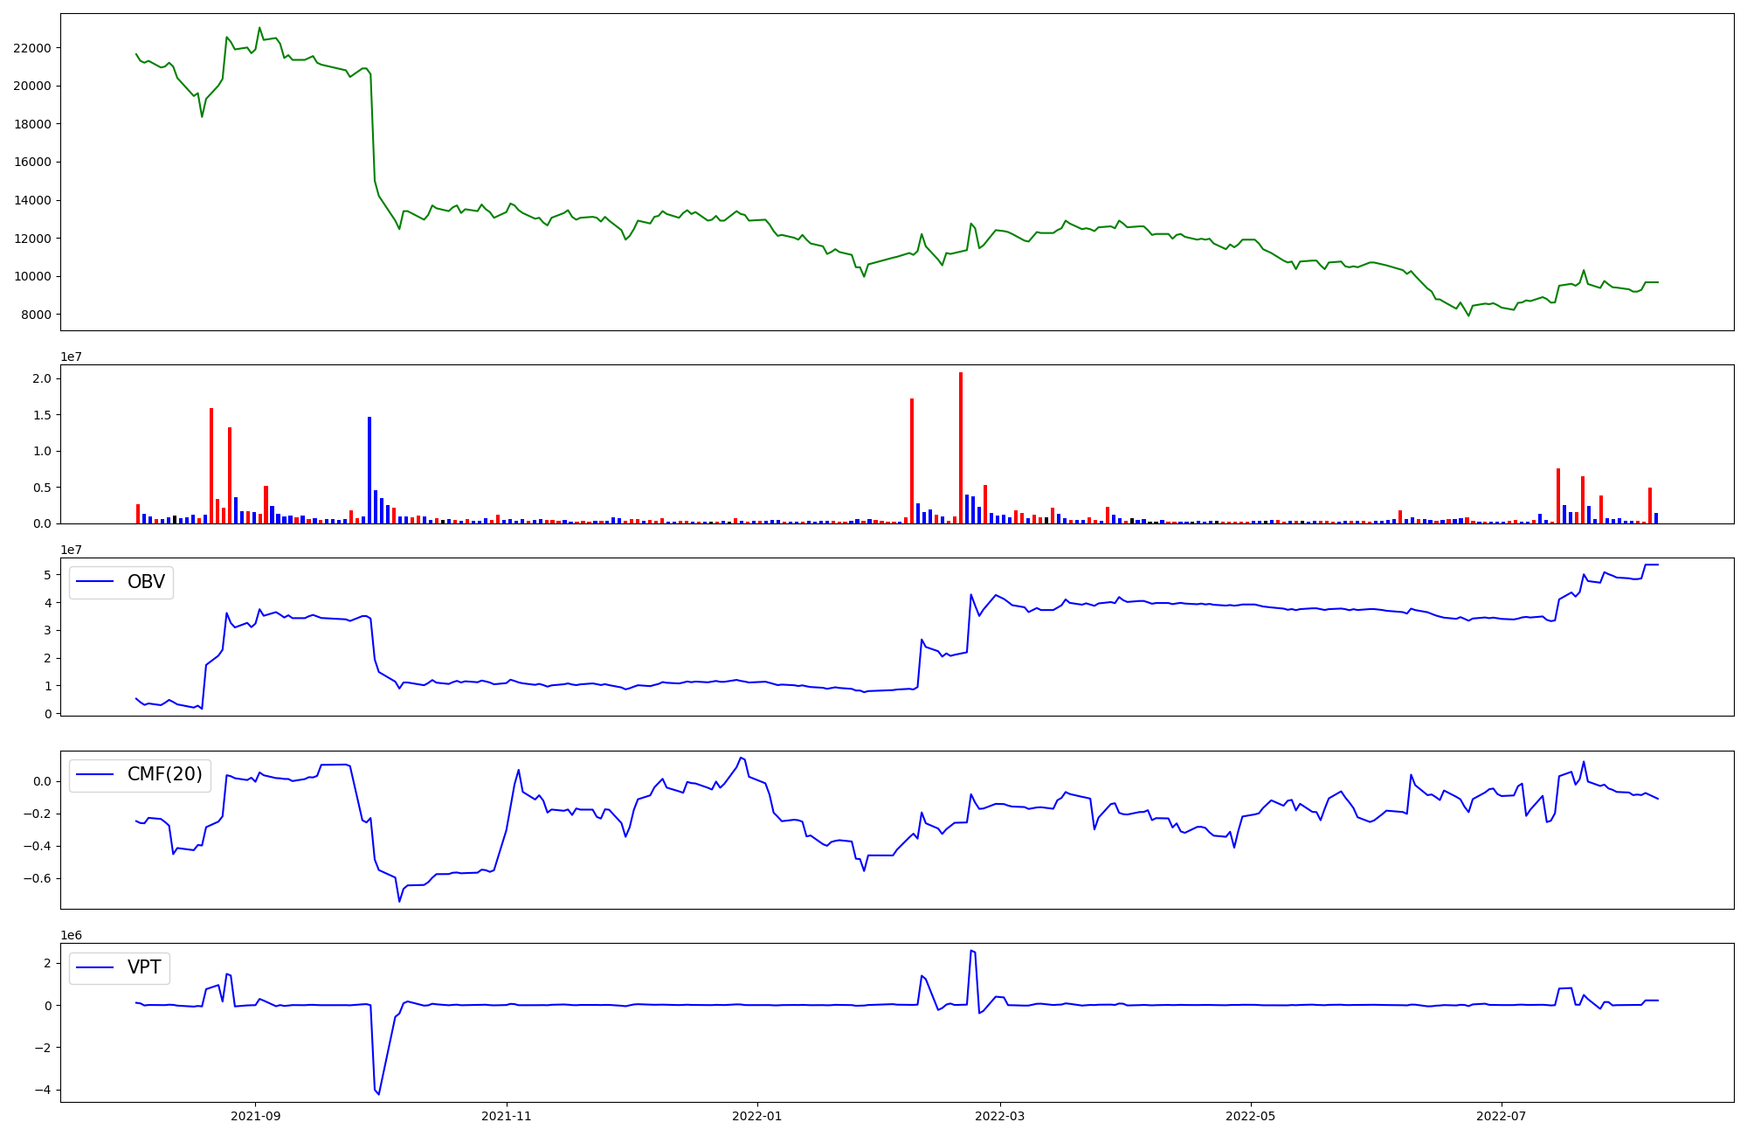Click the deepest VPT trough near -4
This screenshot has height=1136, width=1747.
coord(378,1093)
